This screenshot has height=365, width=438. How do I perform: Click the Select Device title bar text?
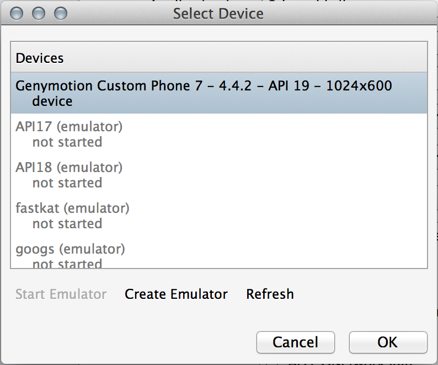pos(218,13)
